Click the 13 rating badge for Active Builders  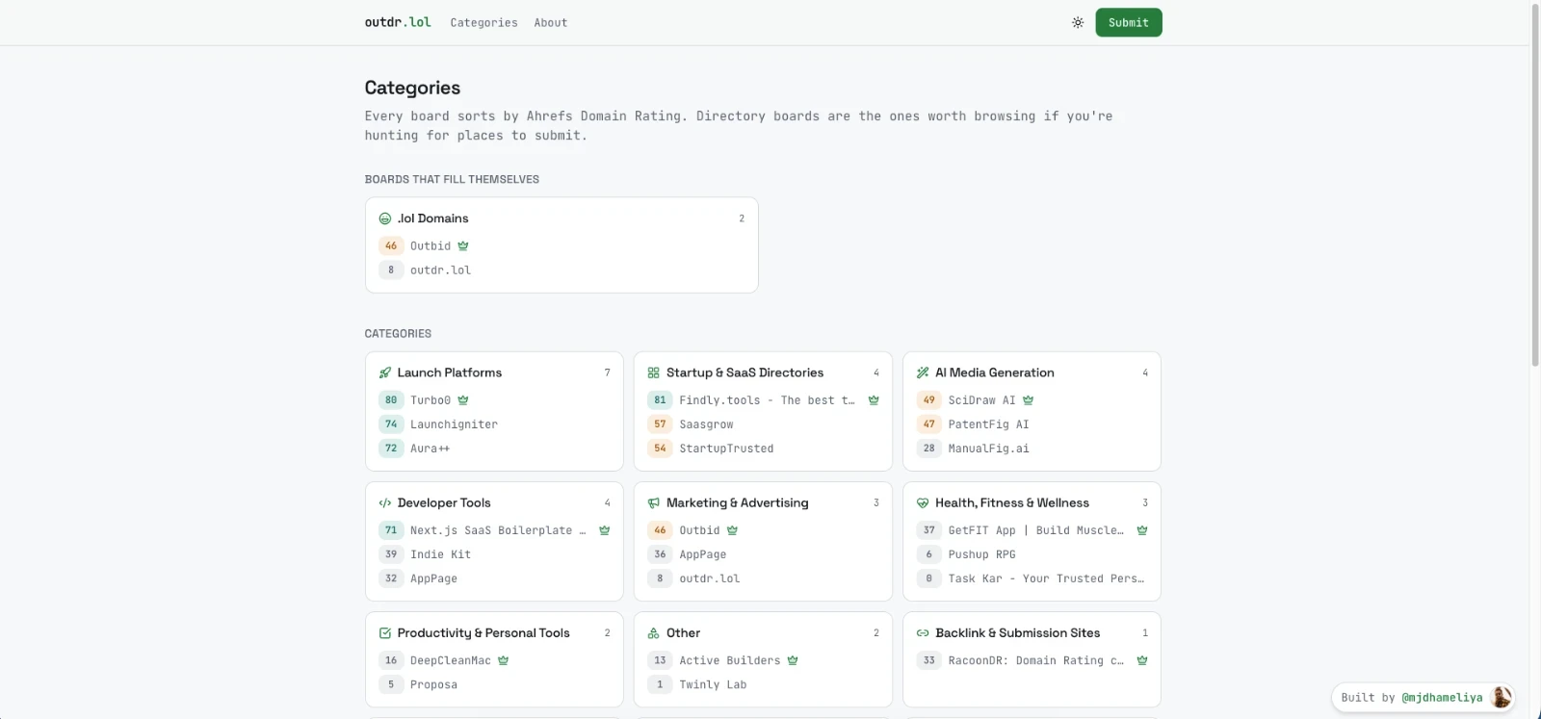click(660, 660)
